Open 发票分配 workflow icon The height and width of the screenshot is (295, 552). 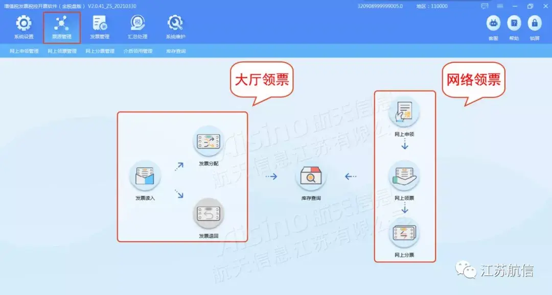(209, 141)
